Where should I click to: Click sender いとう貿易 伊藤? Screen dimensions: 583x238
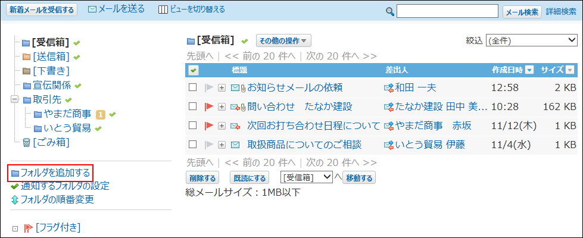click(430, 145)
